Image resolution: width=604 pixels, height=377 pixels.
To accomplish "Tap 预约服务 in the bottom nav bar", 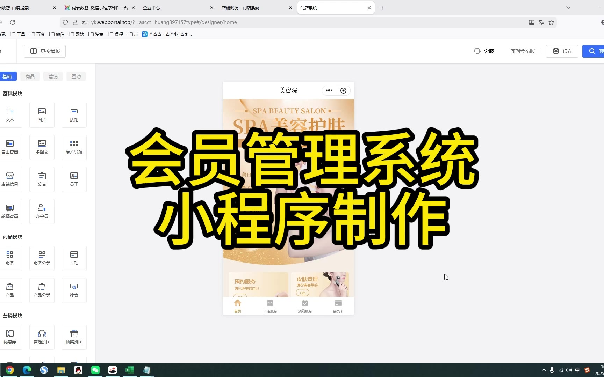I will click(305, 306).
